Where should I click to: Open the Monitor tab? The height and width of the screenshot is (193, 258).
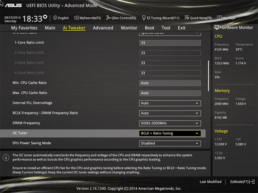(x=129, y=28)
